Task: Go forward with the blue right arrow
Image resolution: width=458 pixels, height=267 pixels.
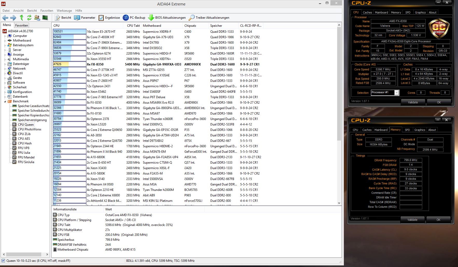Action: (x=13, y=18)
